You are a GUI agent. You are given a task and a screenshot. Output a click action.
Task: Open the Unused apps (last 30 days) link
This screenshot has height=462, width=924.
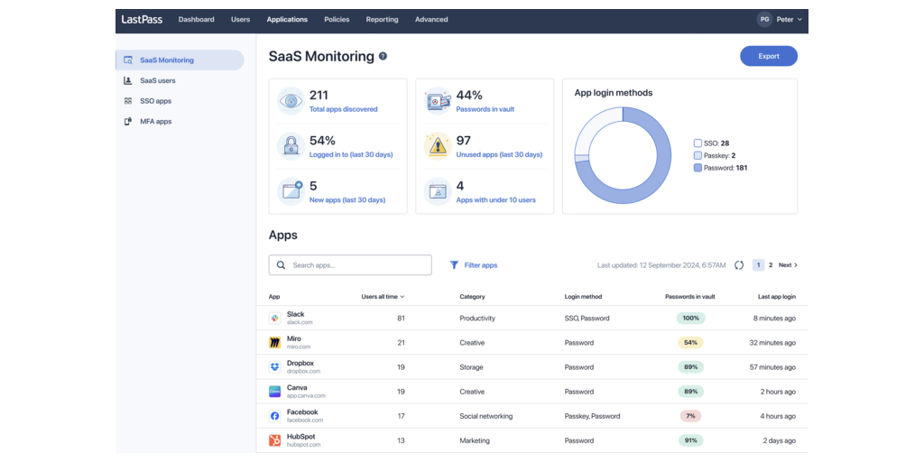tap(499, 154)
